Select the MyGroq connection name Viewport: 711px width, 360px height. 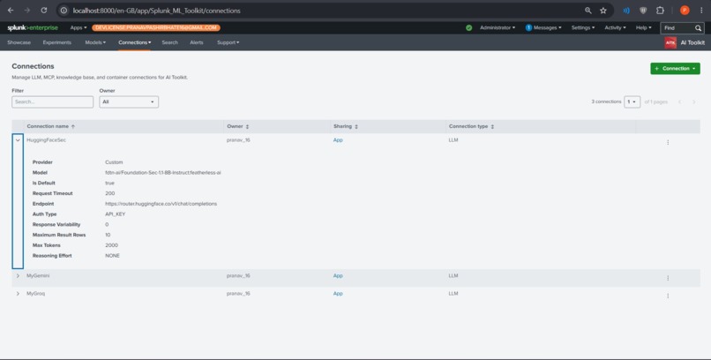point(36,294)
